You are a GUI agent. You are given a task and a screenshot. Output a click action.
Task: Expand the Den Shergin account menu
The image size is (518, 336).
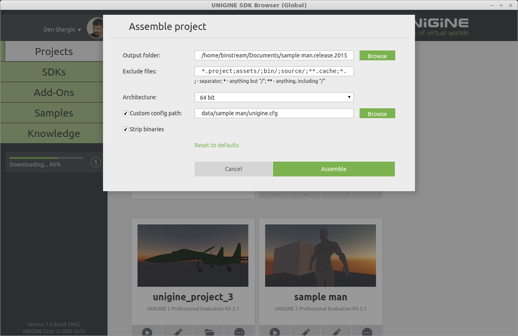click(x=62, y=30)
